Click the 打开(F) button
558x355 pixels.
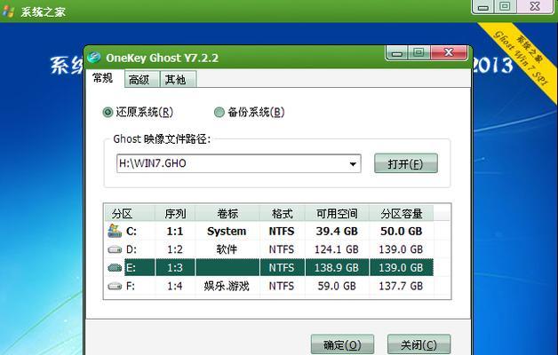(406, 163)
